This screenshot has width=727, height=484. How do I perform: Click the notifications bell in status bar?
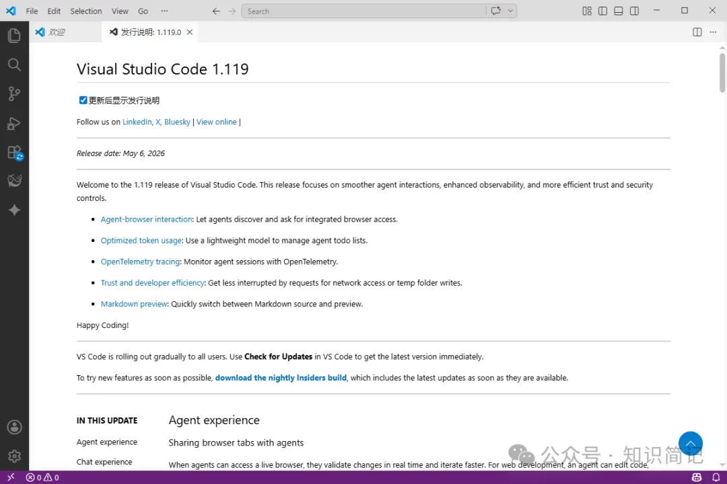716,477
